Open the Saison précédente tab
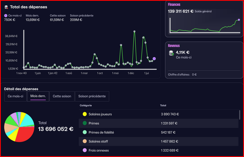This screenshot has height=157, width=244. click(x=92, y=96)
